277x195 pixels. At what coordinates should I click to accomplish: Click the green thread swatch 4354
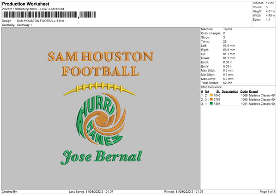(211, 103)
